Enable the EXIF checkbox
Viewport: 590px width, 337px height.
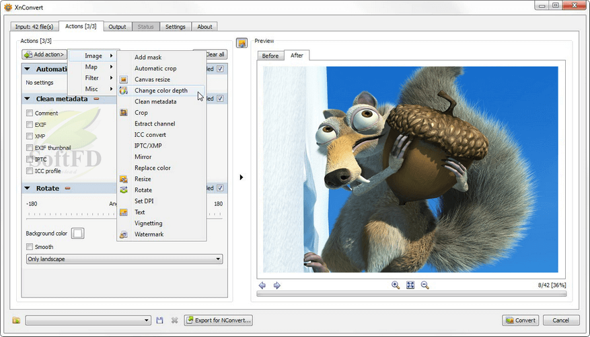click(x=30, y=125)
